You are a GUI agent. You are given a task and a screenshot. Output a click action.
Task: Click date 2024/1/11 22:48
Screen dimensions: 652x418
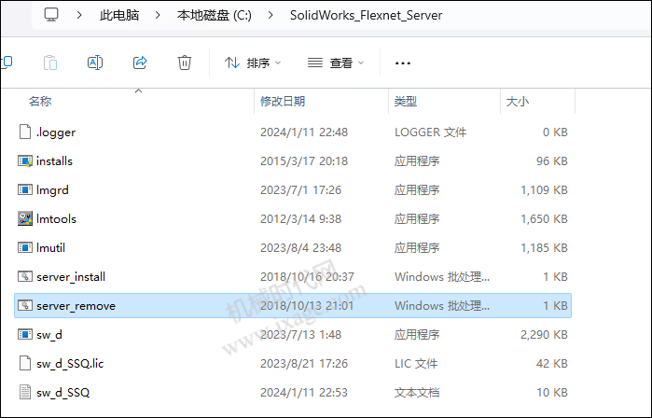click(x=304, y=132)
